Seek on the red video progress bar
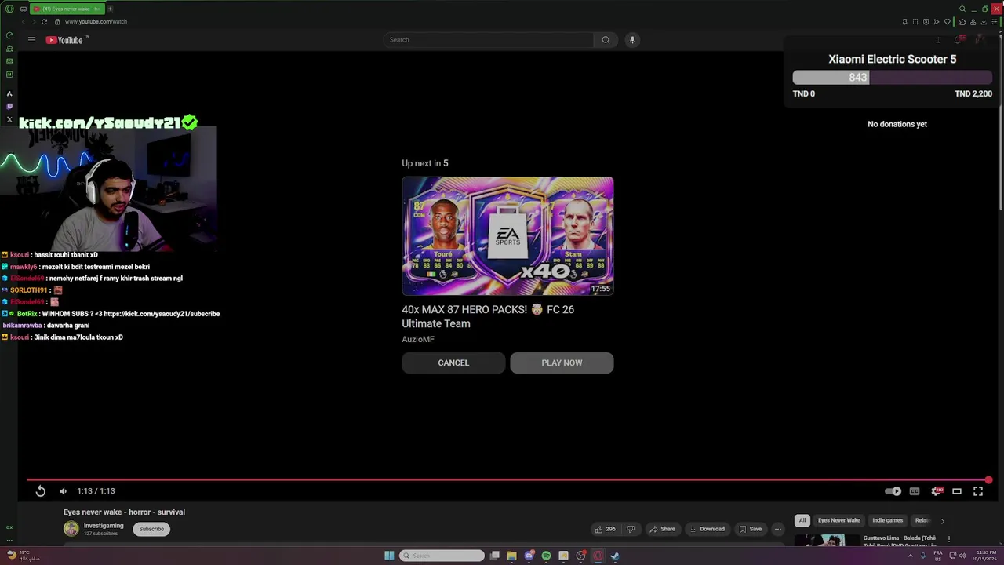This screenshot has height=565, width=1004. (x=507, y=479)
